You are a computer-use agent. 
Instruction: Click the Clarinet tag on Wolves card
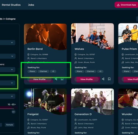(91, 71)
